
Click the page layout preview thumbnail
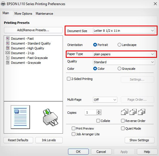click(20, 117)
